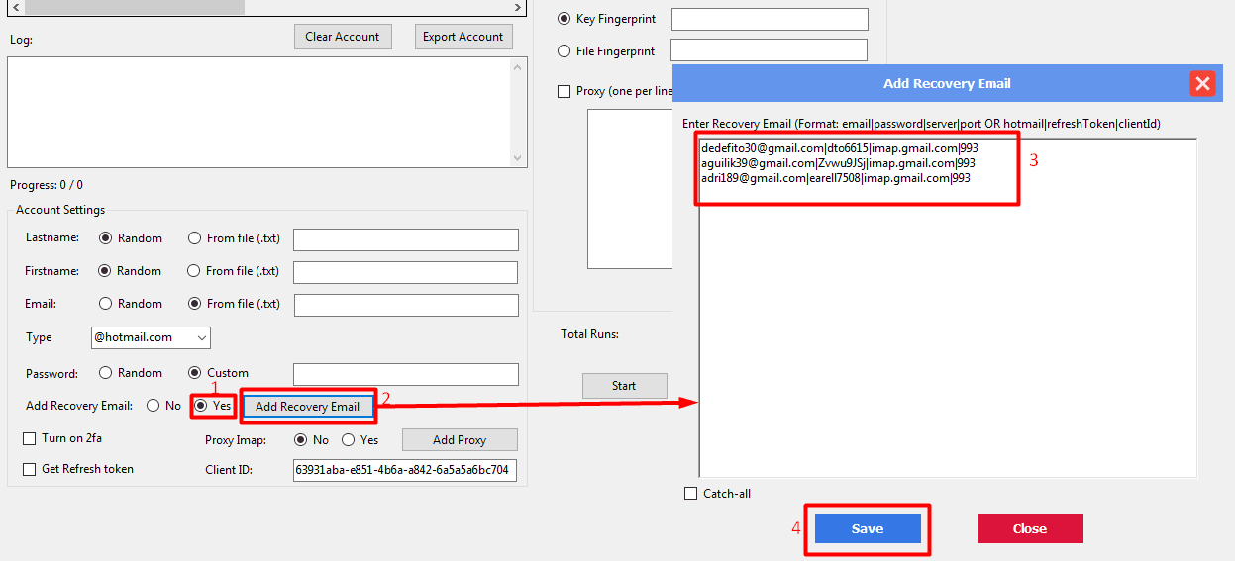Enable the Get Refresh token checkbox
The width and height of the screenshot is (1235, 561).
(x=29, y=469)
